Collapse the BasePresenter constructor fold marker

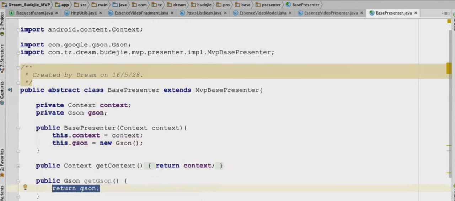(x=18, y=128)
